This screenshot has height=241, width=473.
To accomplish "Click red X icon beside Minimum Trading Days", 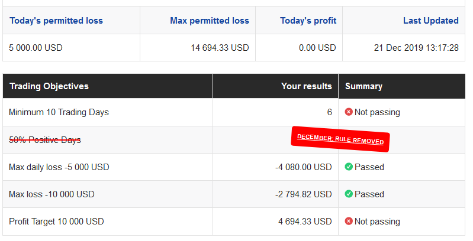I will coord(349,112).
